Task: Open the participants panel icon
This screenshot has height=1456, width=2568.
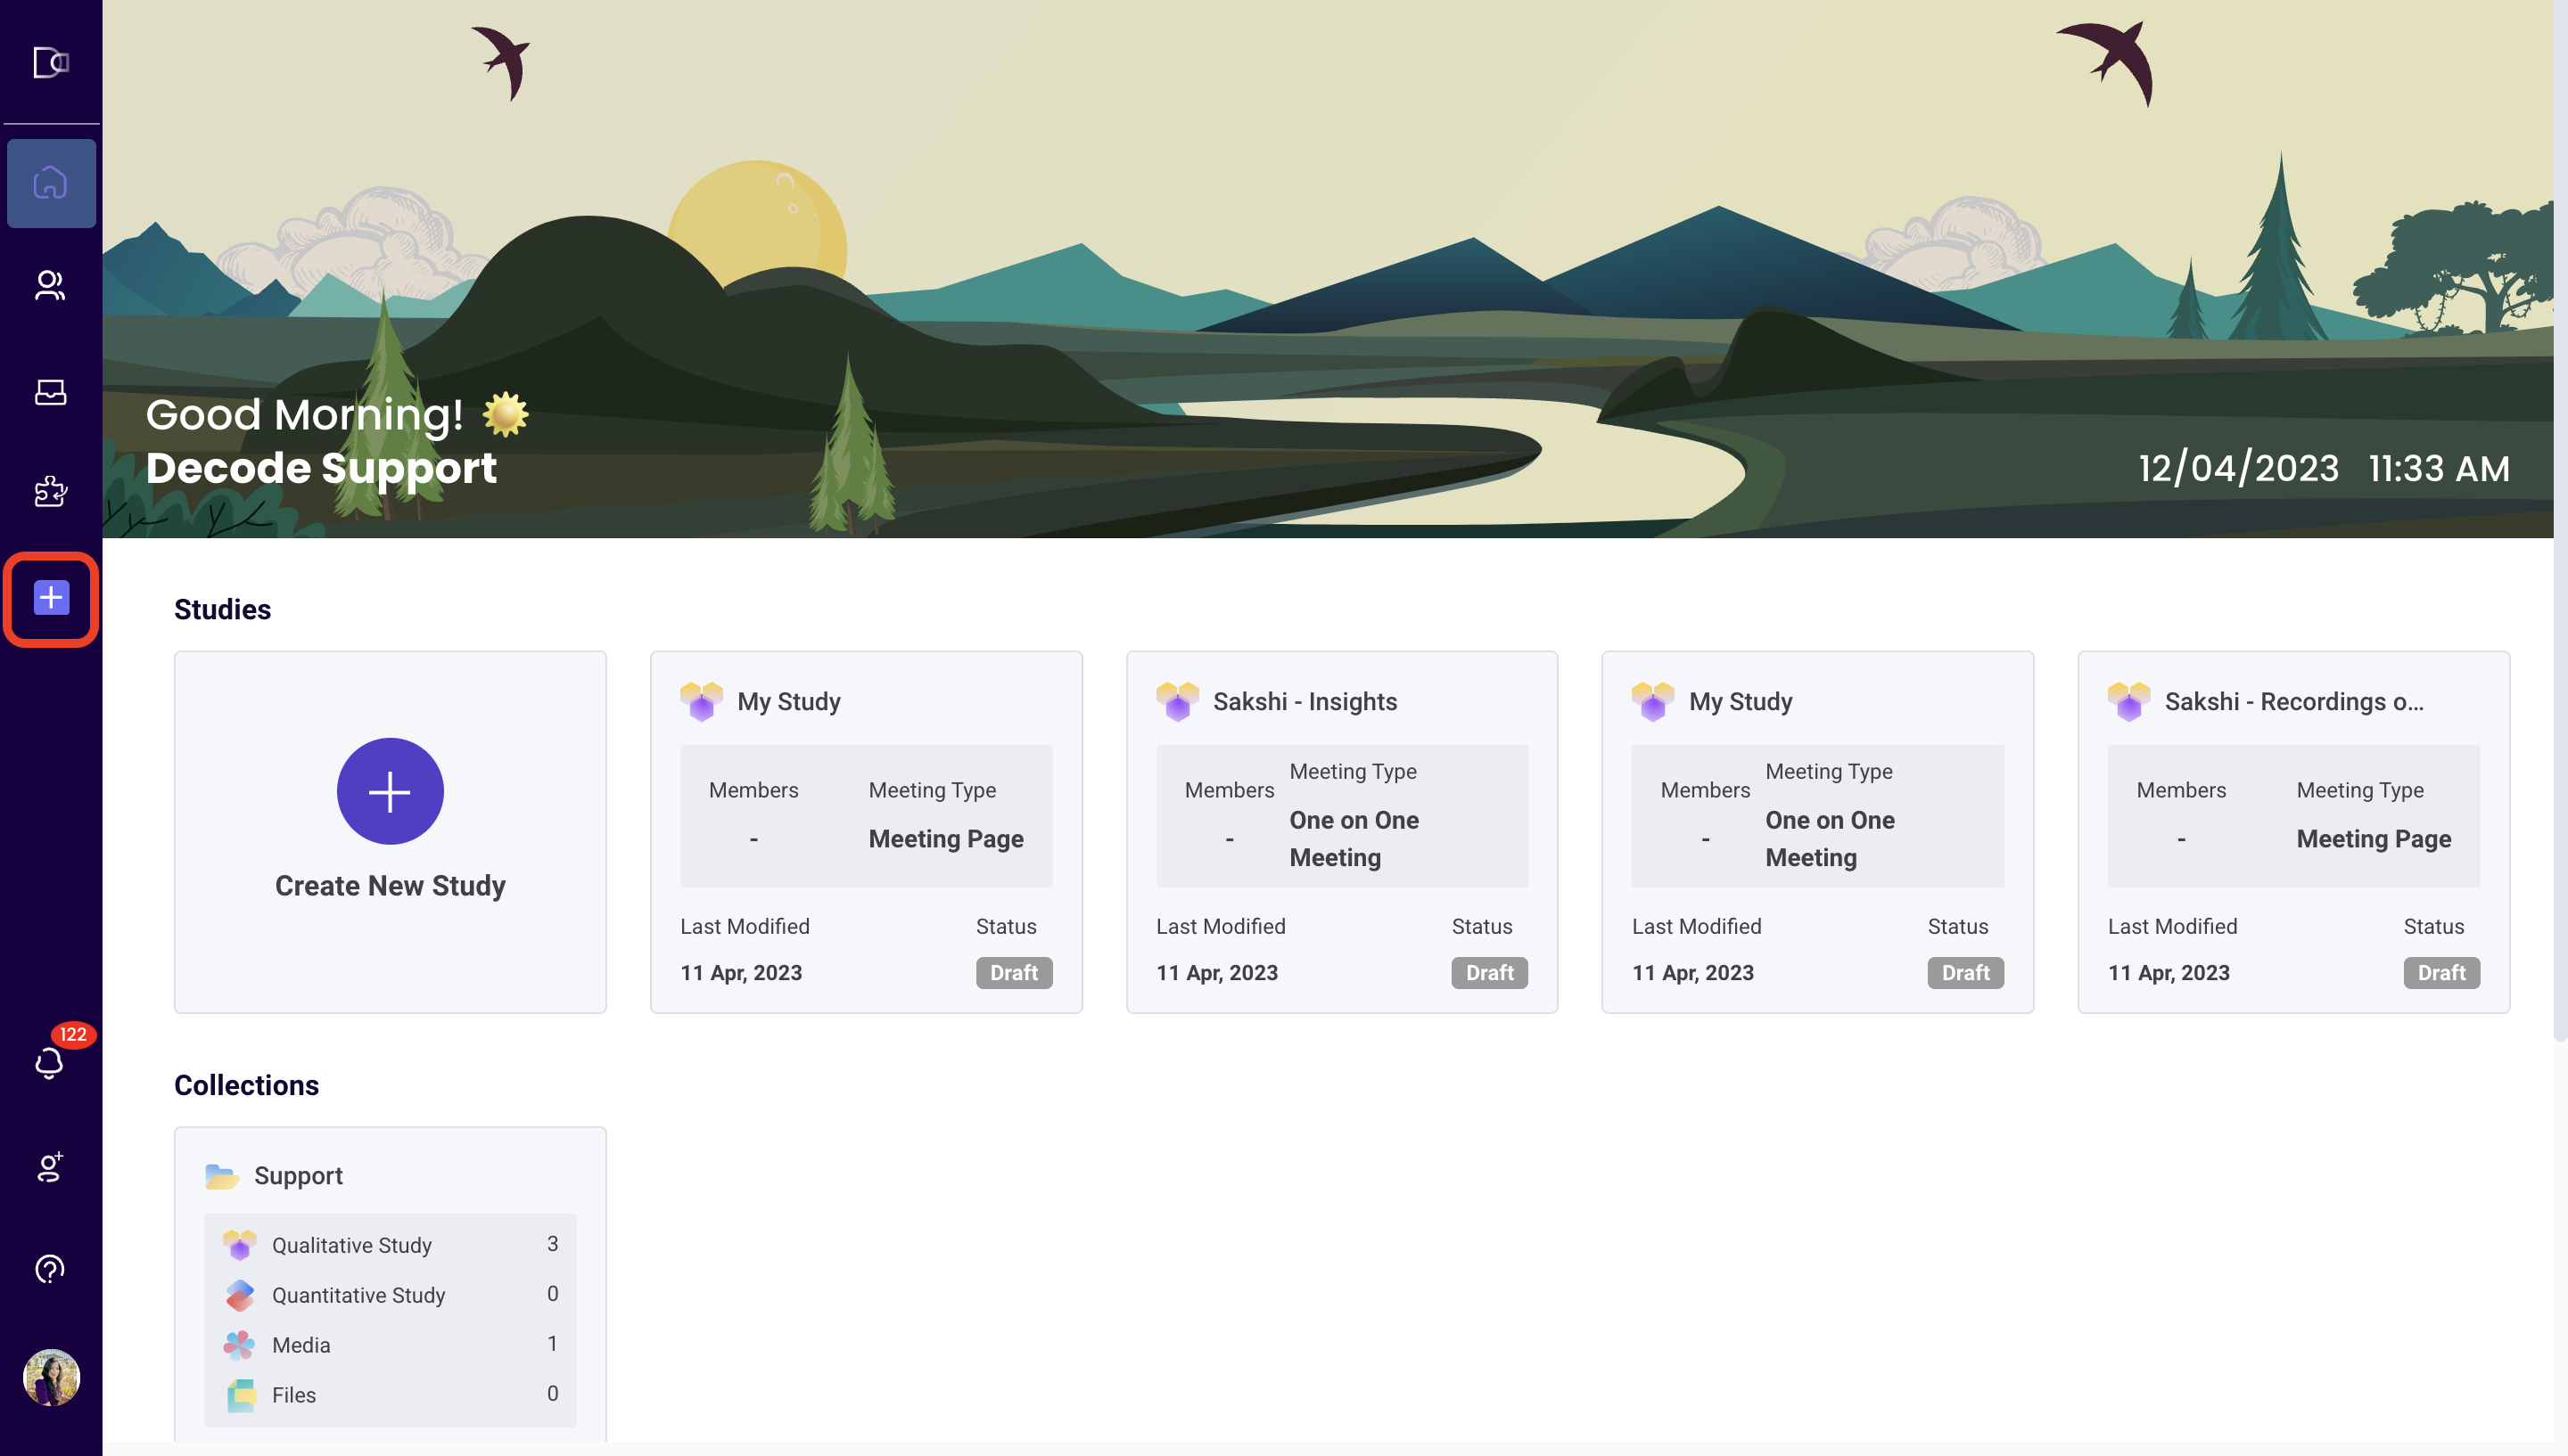Action: [50, 285]
